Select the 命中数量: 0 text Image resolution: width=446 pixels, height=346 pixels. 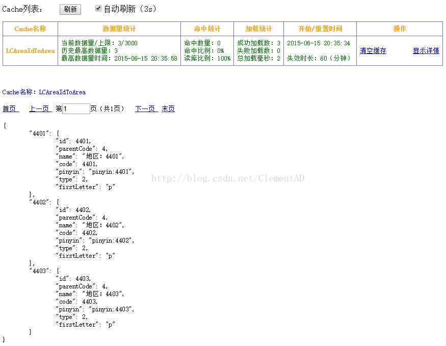(202, 43)
